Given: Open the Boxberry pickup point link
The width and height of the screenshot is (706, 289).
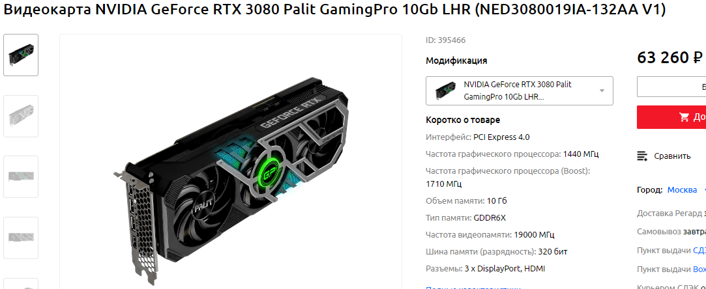Looking at the screenshot, I should click(699, 269).
